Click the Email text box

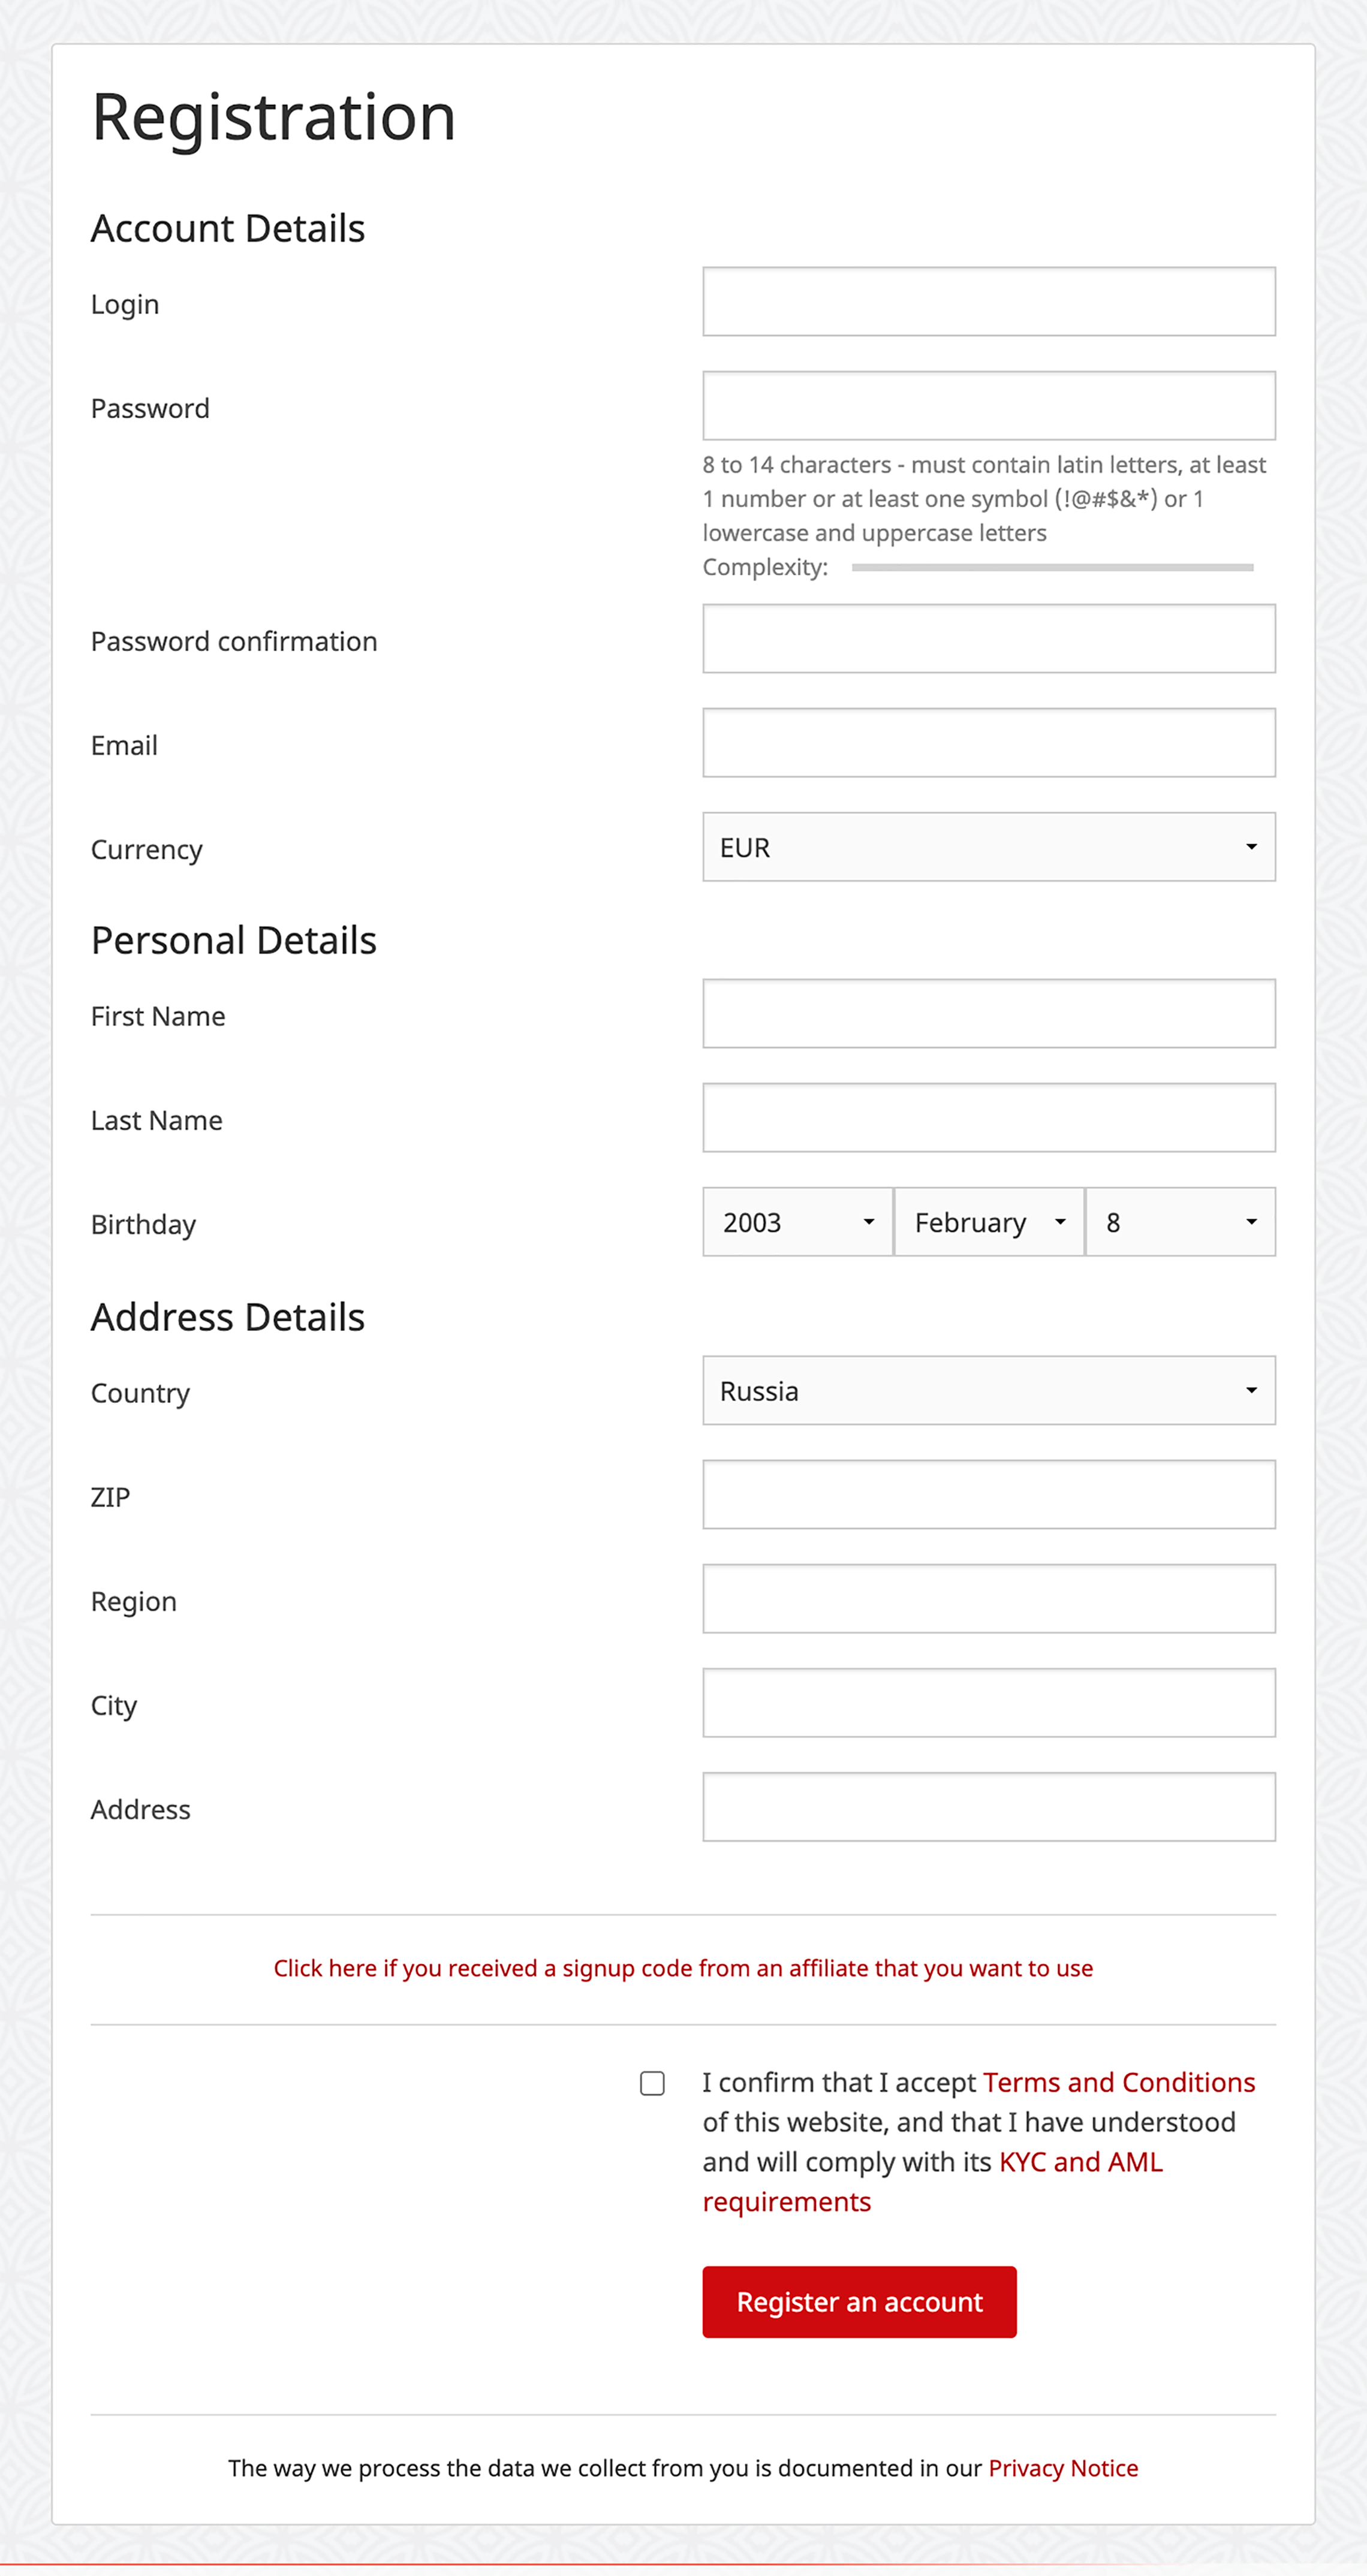[988, 742]
